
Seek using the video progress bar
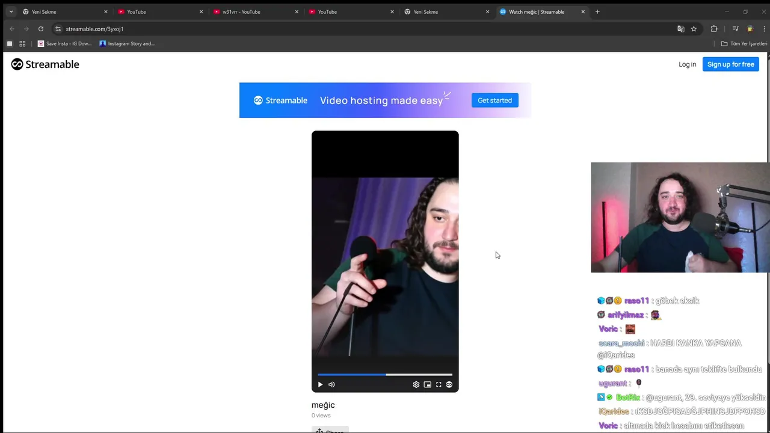click(x=385, y=375)
